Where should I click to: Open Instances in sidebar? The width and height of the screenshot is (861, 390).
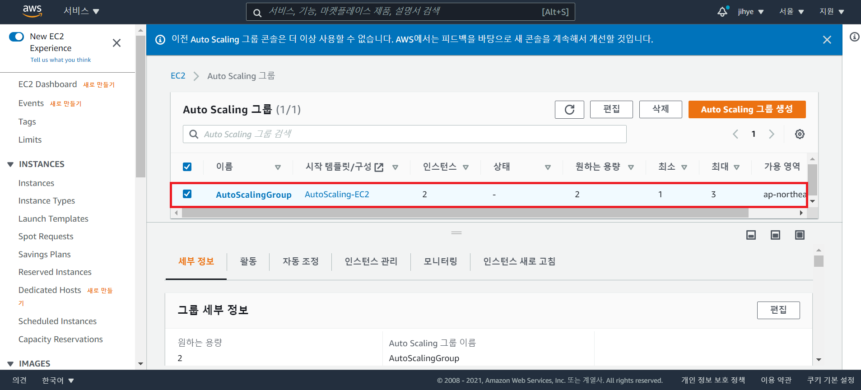[36, 183]
